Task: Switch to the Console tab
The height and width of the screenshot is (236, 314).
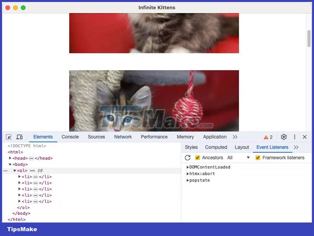Action: [x=70, y=137]
